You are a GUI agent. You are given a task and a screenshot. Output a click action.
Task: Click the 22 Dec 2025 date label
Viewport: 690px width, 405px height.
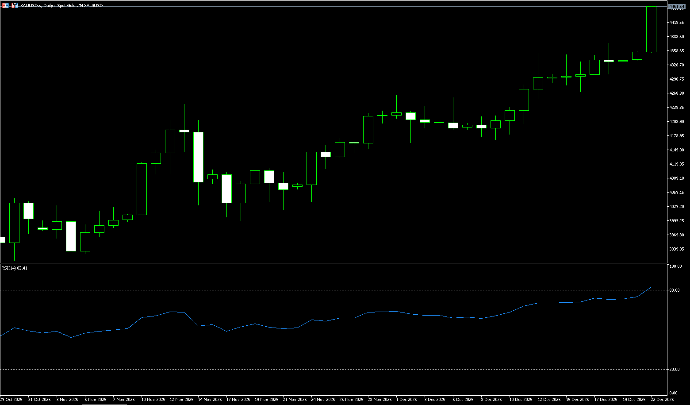coord(663,399)
